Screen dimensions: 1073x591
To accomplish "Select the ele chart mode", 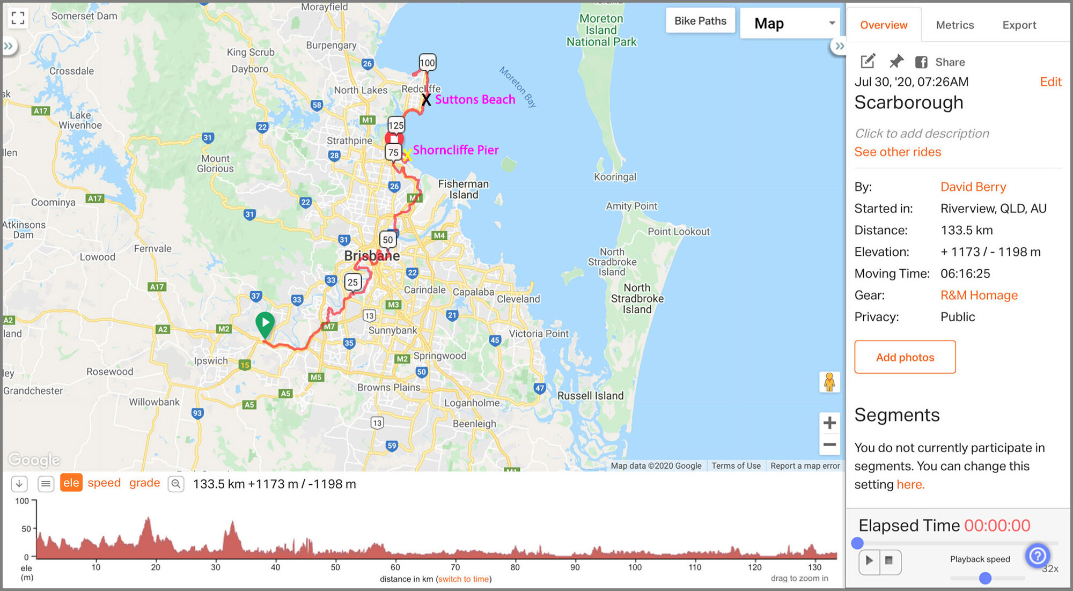I will click(71, 483).
